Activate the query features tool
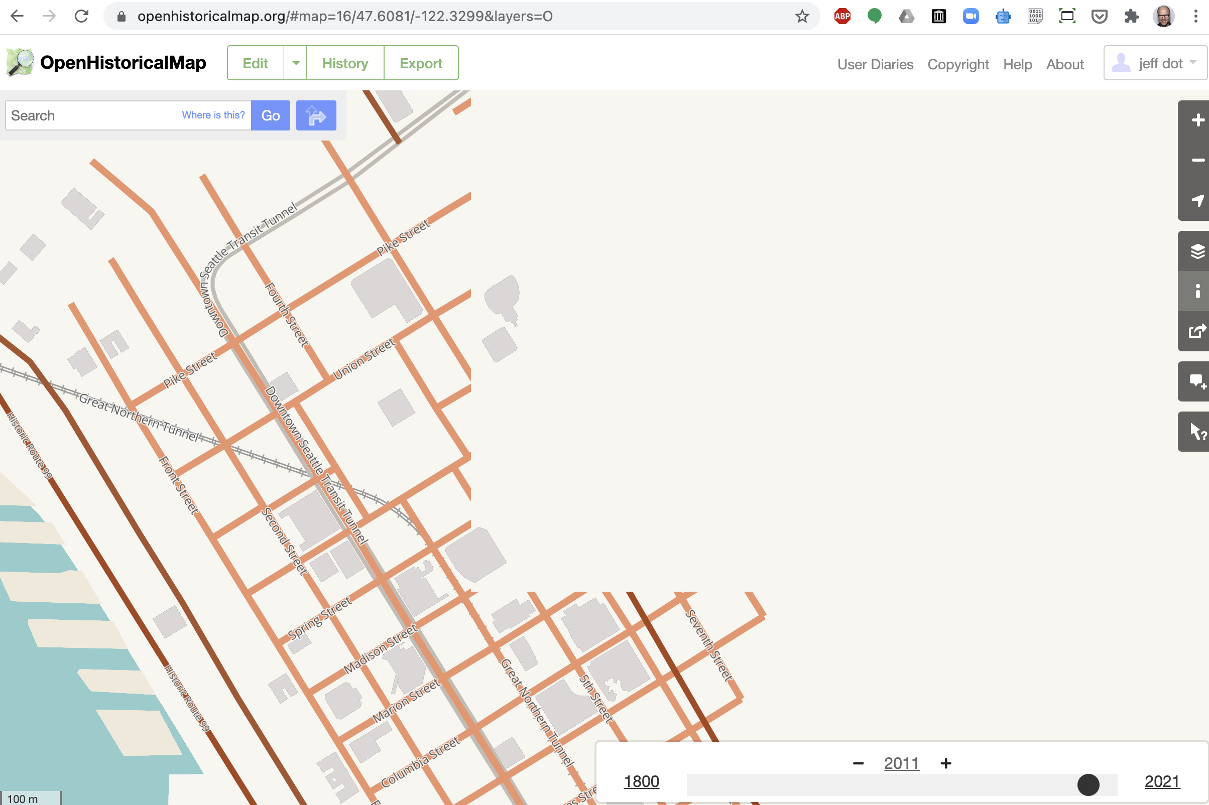Viewport: 1209px width, 805px height. point(1197,431)
